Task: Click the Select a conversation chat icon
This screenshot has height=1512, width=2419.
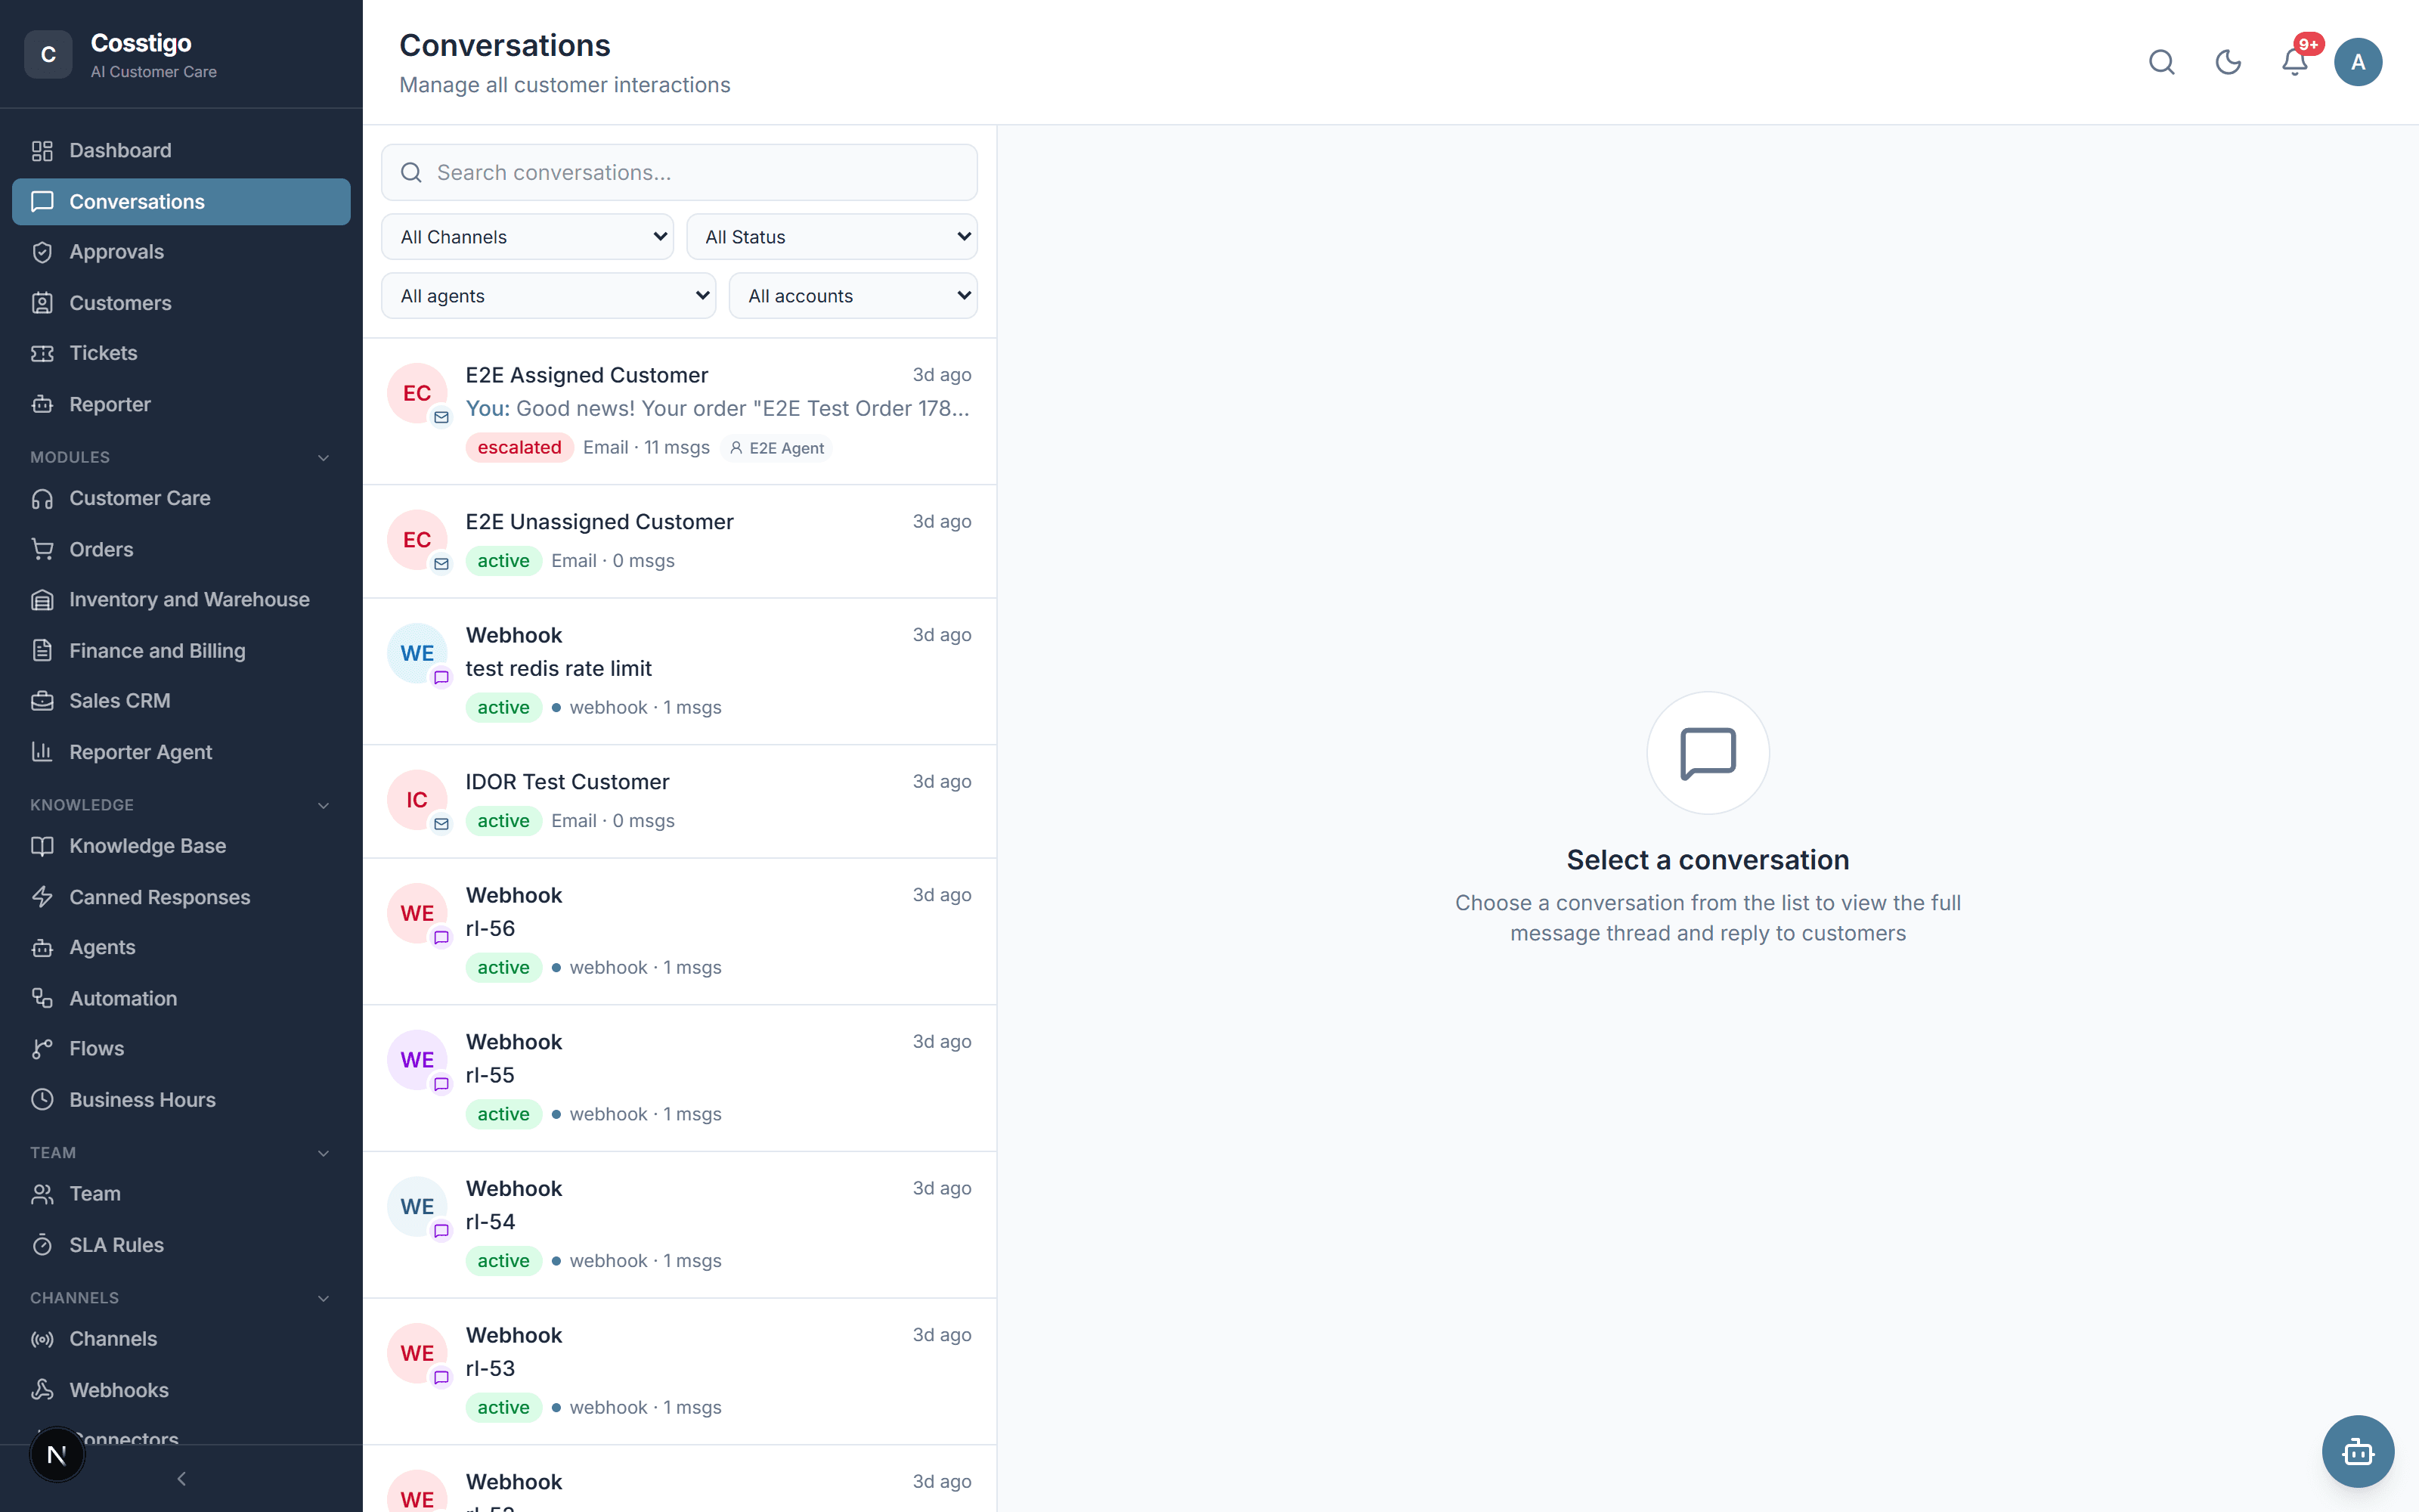Action: [1708, 753]
